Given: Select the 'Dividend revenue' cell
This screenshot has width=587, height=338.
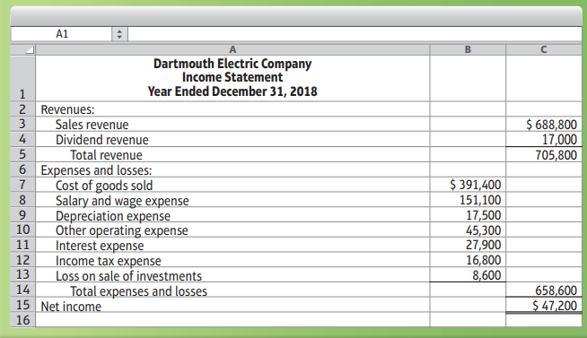Looking at the screenshot, I should point(232,140).
